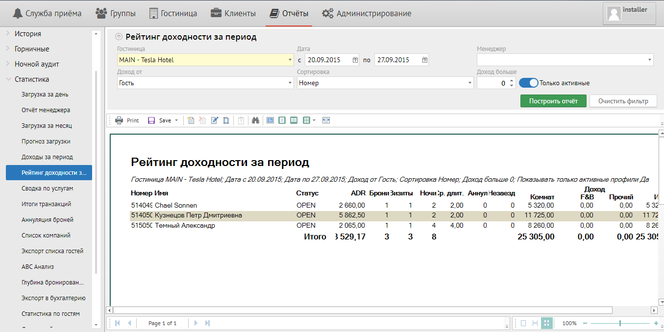Open the Служба приёма menu
The width and height of the screenshot is (664, 332).
pos(47,13)
